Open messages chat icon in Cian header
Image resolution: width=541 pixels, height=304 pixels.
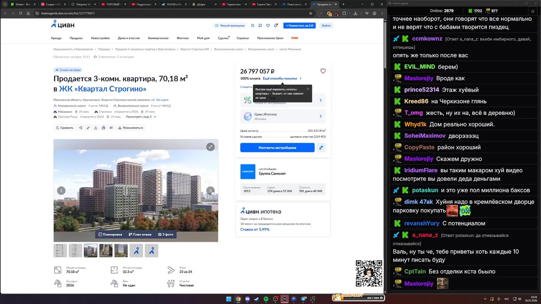(260, 26)
